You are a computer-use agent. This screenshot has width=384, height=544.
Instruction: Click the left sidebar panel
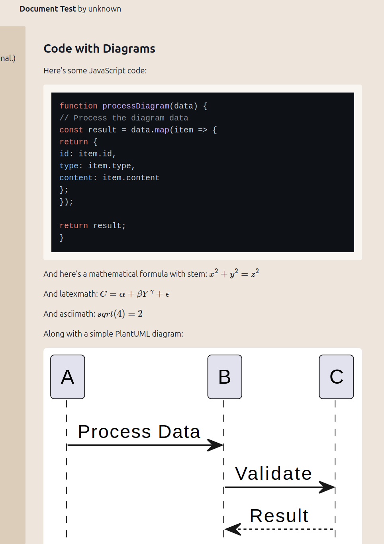[13, 285]
